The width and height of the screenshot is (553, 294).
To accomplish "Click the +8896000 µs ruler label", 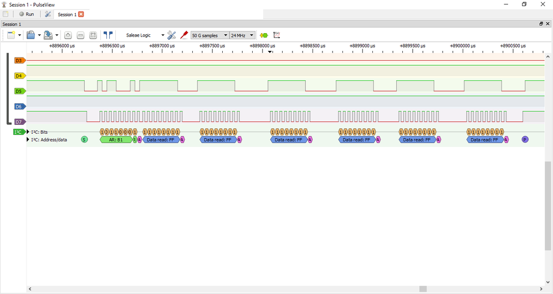I will 62,46.
